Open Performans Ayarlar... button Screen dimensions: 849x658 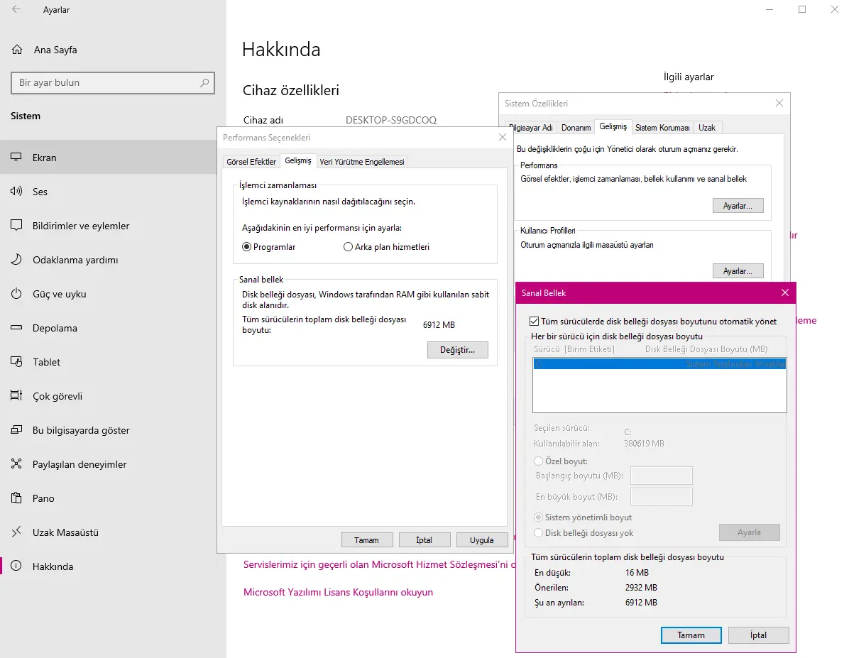pyautogui.click(x=738, y=206)
